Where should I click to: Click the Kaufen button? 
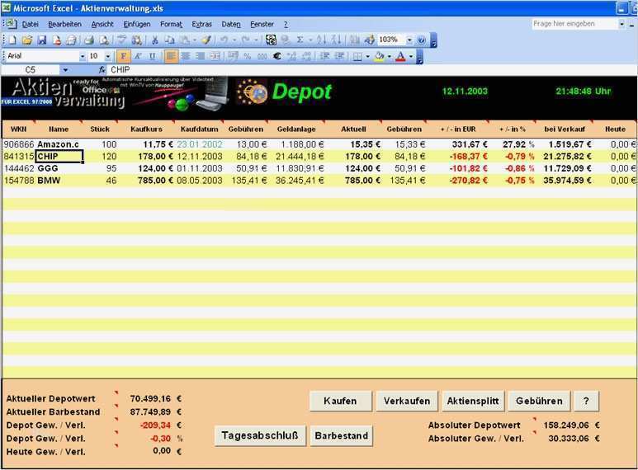point(340,401)
